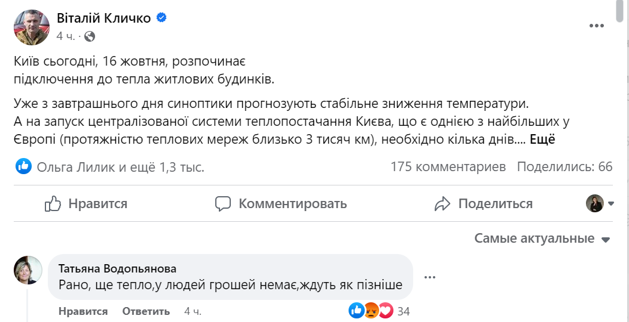The image size is (629, 322).
Task: Open the profile switcher dropdown for commenting
Action: coord(600,203)
